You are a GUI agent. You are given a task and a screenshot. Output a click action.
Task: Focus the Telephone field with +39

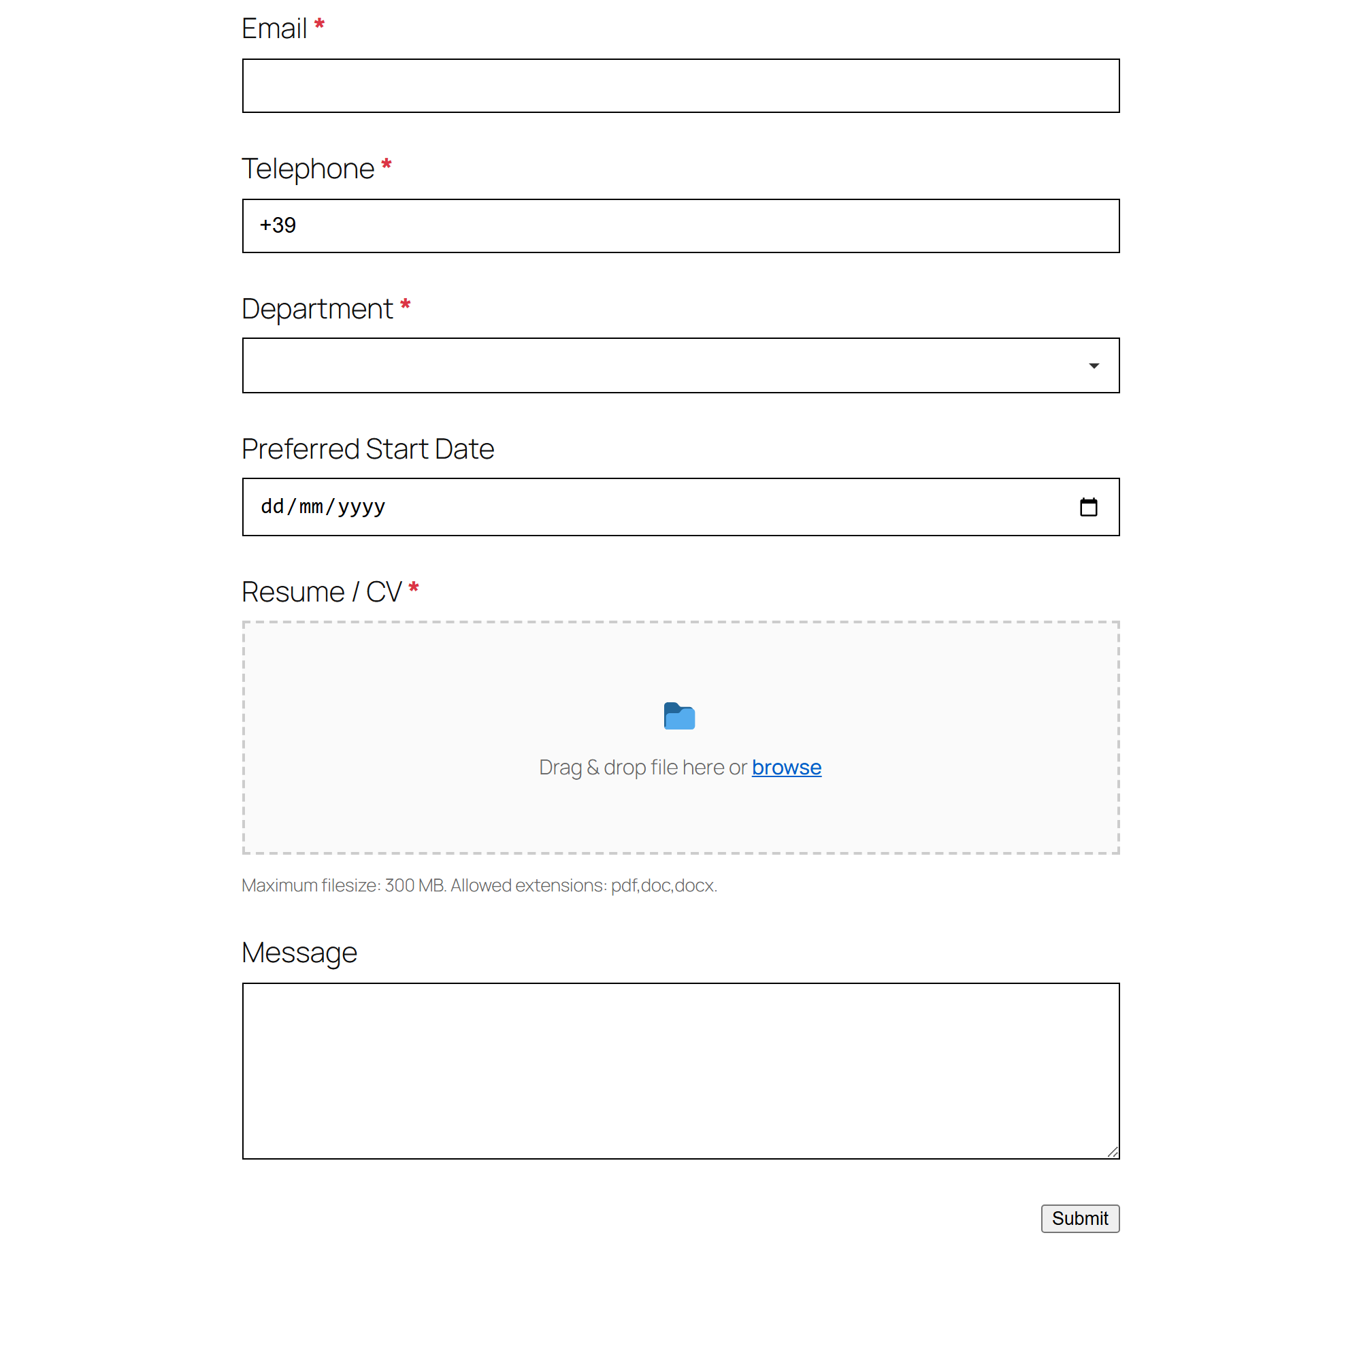click(680, 226)
